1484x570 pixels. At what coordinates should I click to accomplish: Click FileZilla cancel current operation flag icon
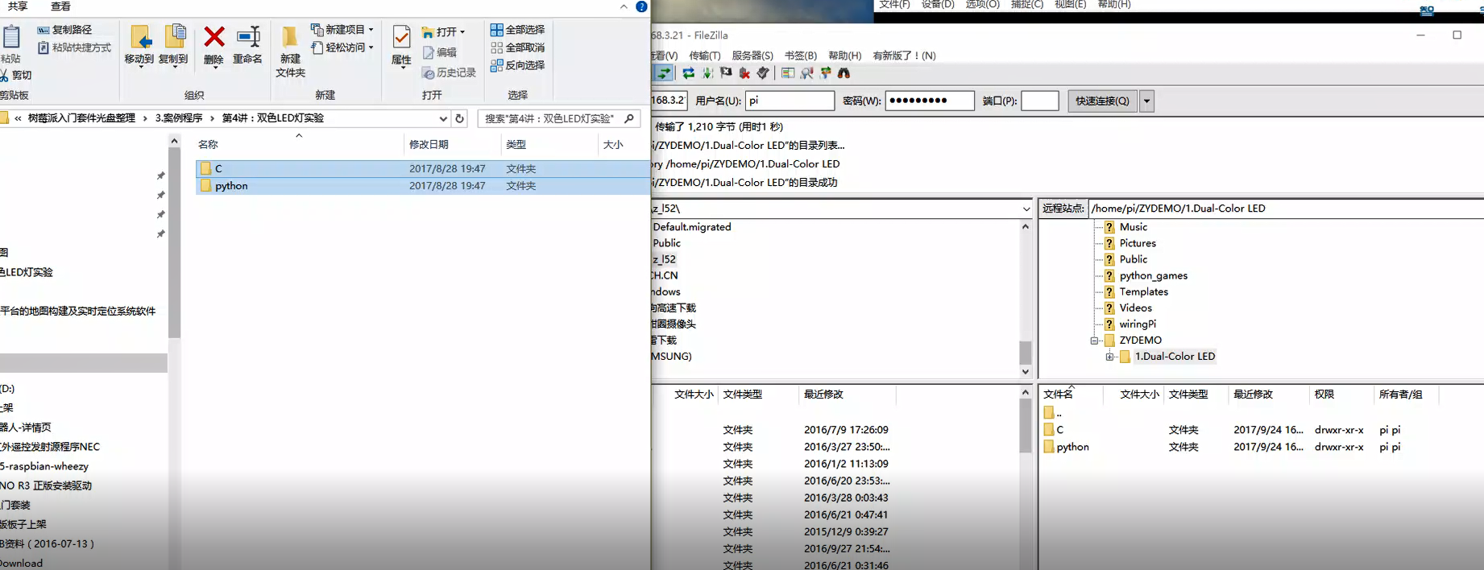[x=726, y=73]
